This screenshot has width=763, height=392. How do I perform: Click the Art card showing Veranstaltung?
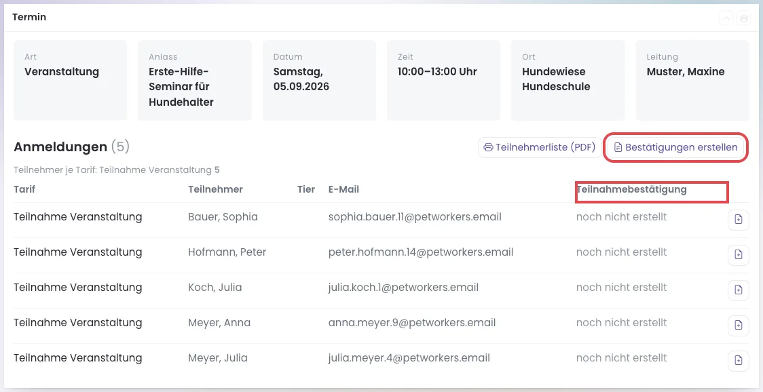coord(70,80)
